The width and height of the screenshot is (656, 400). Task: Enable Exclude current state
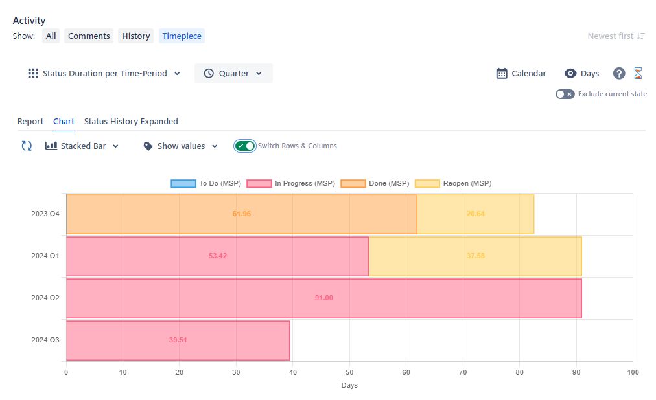click(x=565, y=94)
